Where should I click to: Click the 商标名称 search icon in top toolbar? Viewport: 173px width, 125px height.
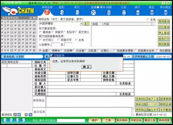tap(47, 12)
